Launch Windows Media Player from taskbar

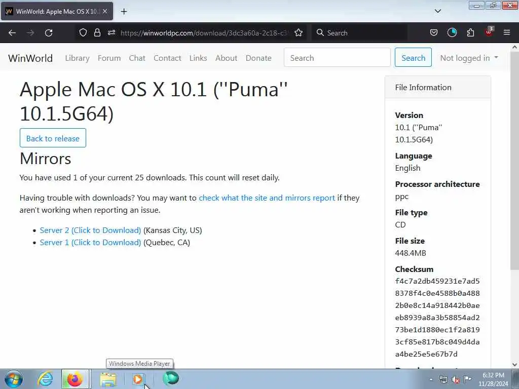coord(138,379)
